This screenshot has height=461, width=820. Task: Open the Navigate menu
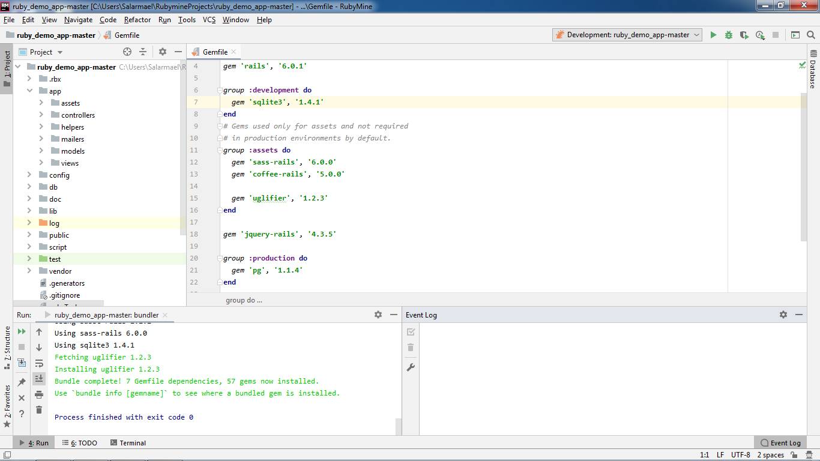[x=79, y=20]
